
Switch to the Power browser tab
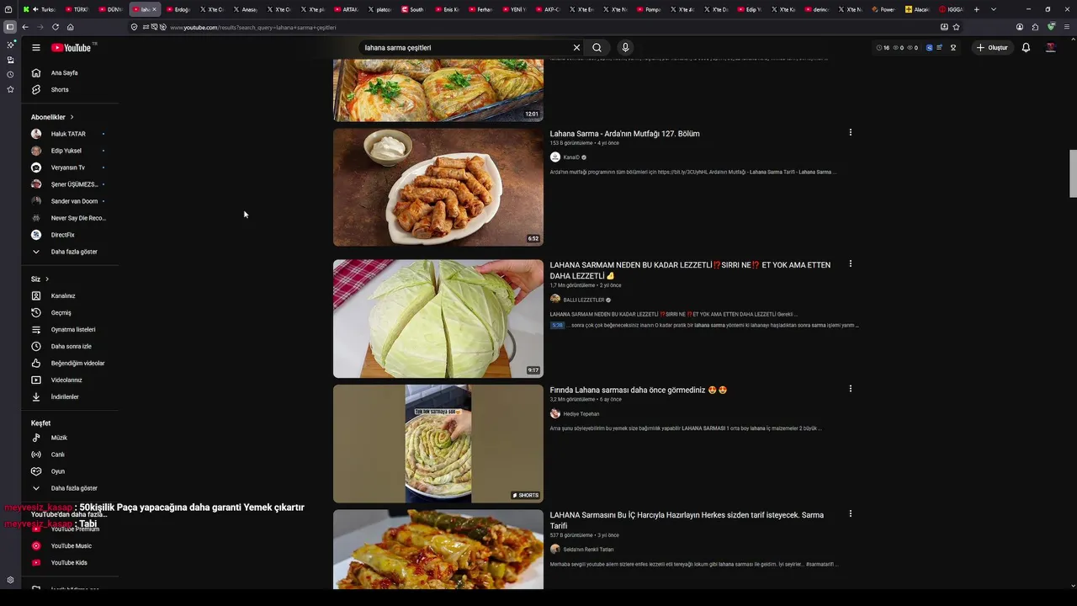coord(883,9)
